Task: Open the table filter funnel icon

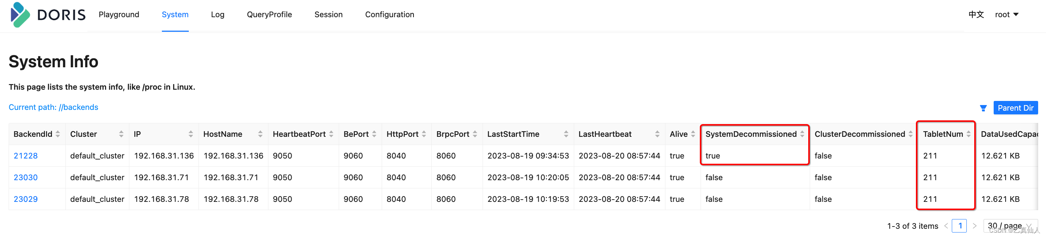Action: pyautogui.click(x=983, y=108)
